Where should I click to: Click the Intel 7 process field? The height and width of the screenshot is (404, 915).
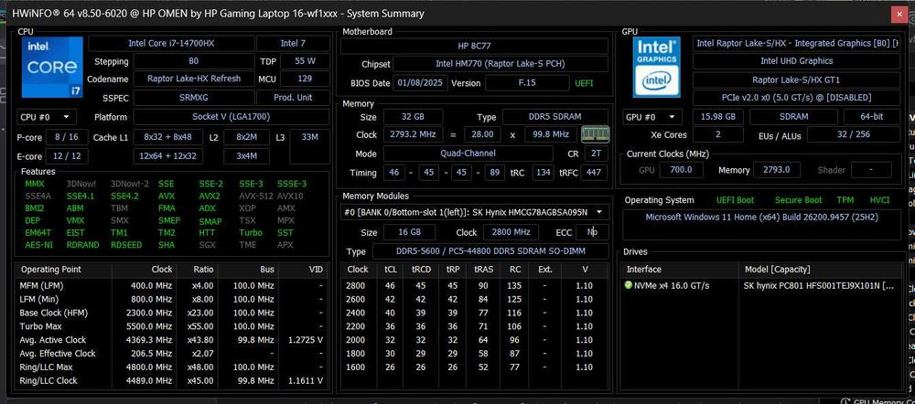tap(293, 43)
